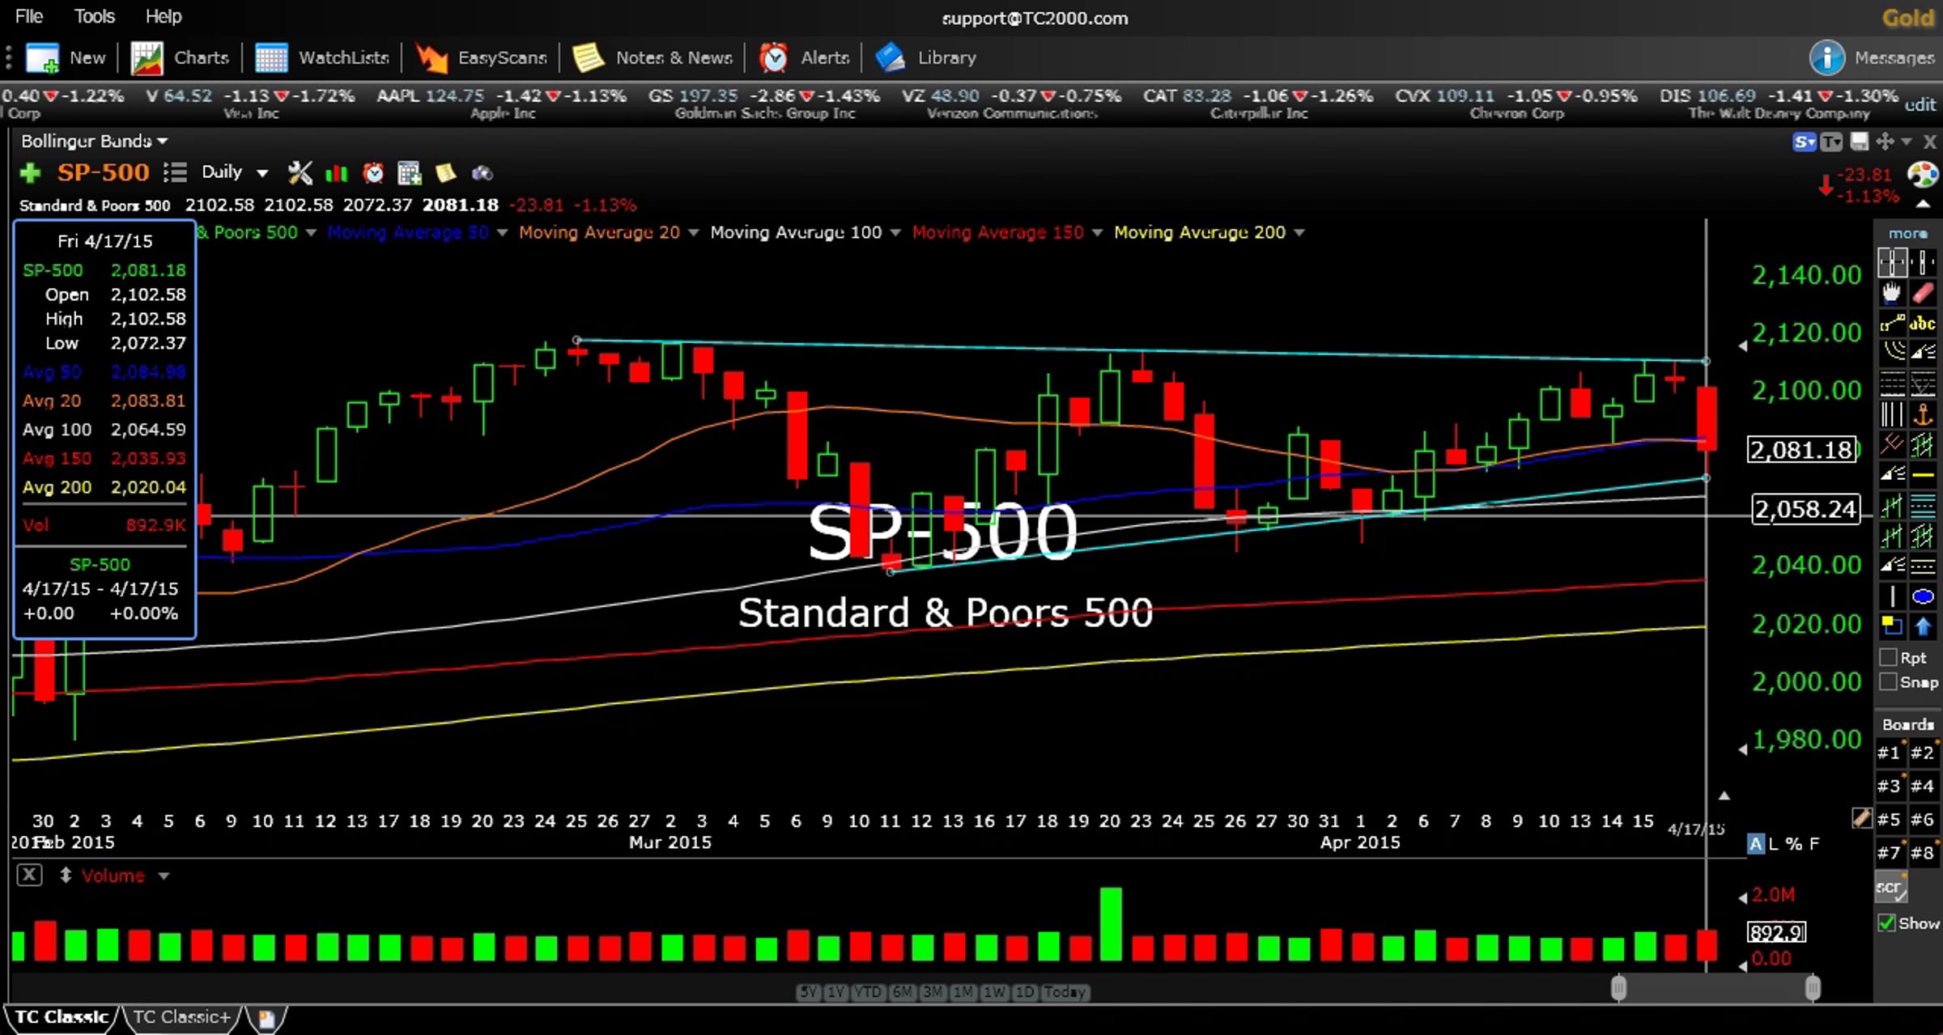Click the blue S symbol-link button
The image size is (1943, 1035).
coord(1805,142)
